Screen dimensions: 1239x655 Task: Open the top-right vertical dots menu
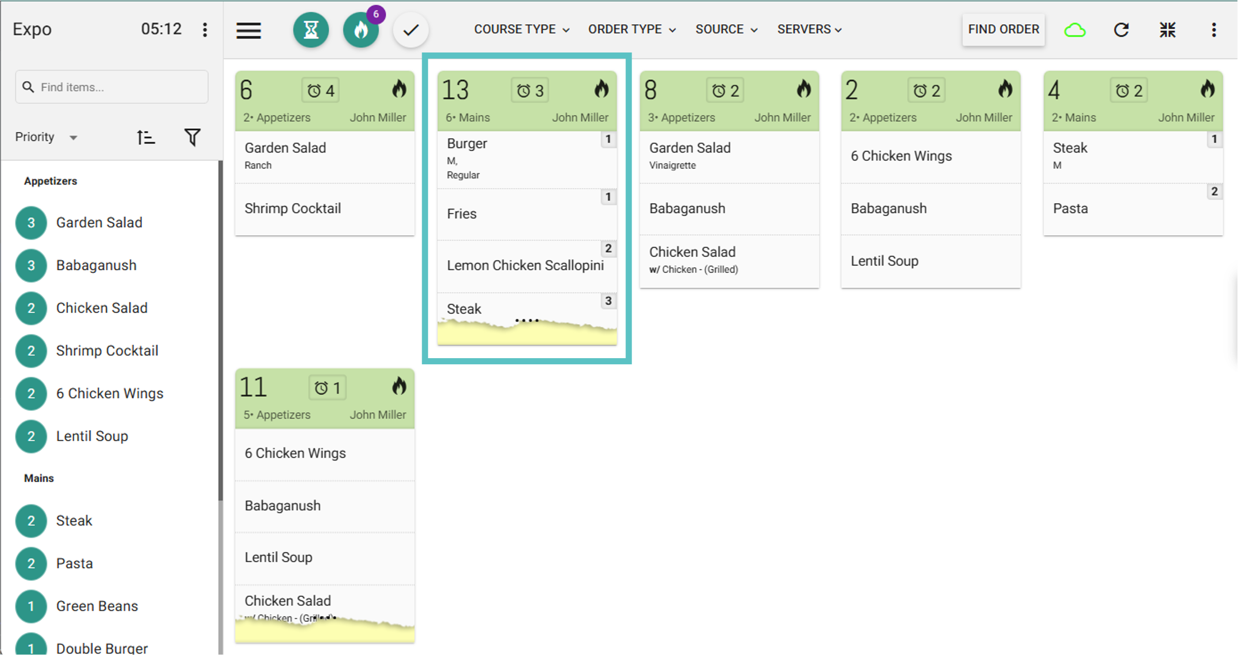pyautogui.click(x=1213, y=30)
